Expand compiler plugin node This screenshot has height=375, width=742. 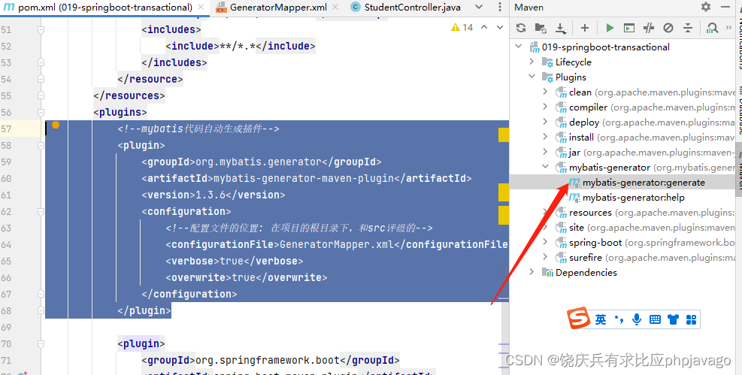(x=546, y=107)
